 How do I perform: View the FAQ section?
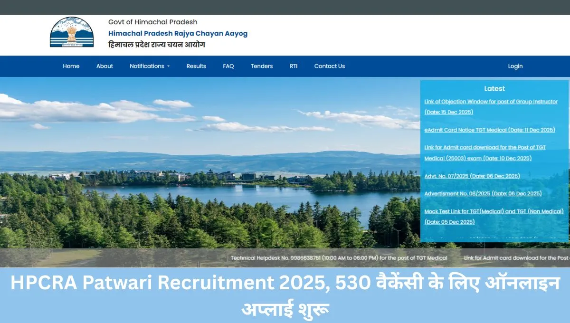[228, 66]
